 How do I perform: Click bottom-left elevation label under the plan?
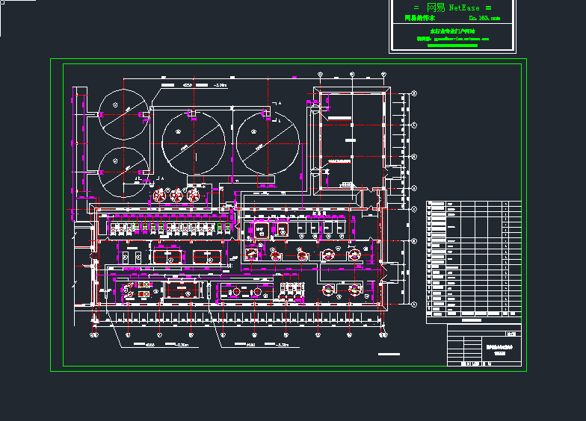pyautogui.click(x=182, y=346)
